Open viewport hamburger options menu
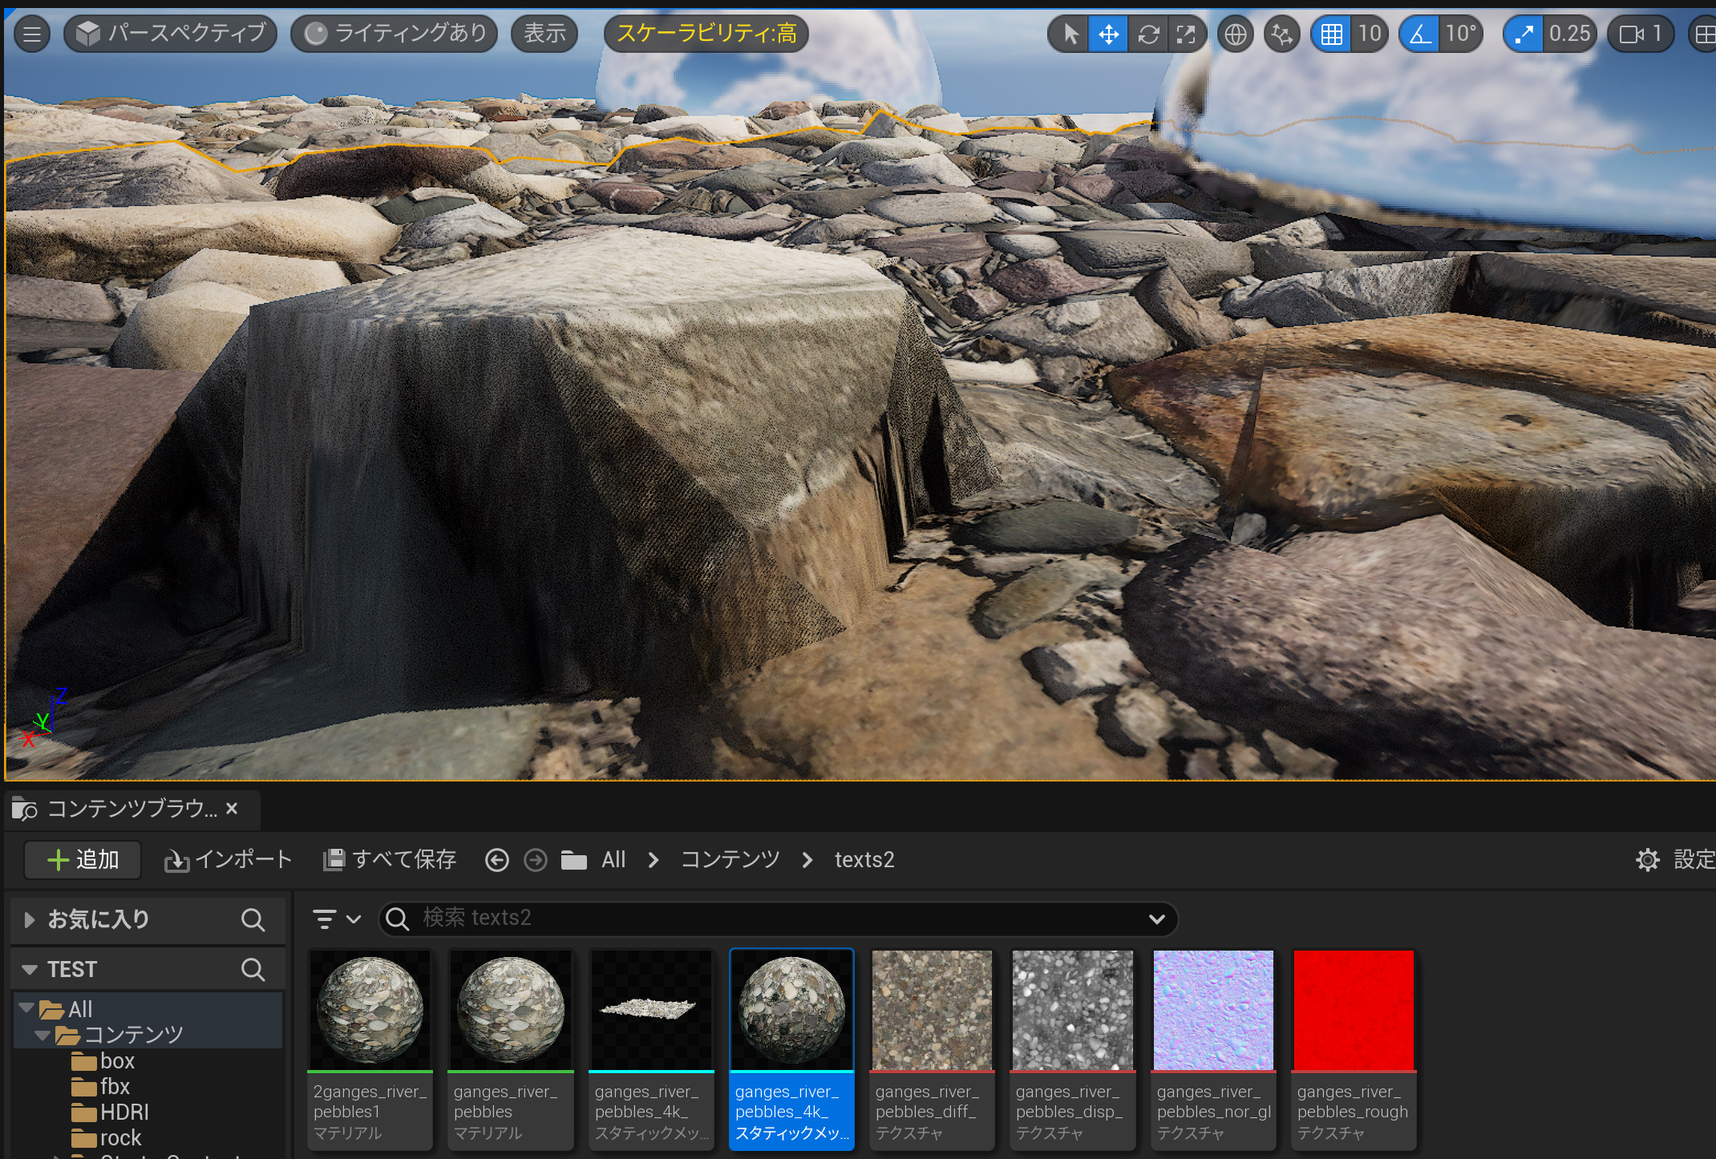 (x=32, y=34)
